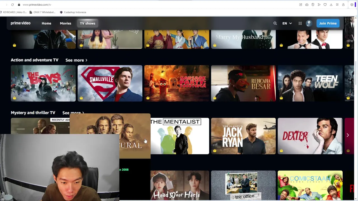Viewport: 358px width, 201px height.
Task: Click the Prime badge on The Boys
Action: (14, 98)
